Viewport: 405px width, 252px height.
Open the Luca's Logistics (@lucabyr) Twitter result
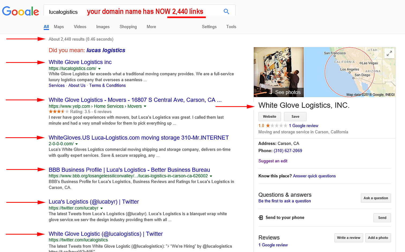(94, 202)
